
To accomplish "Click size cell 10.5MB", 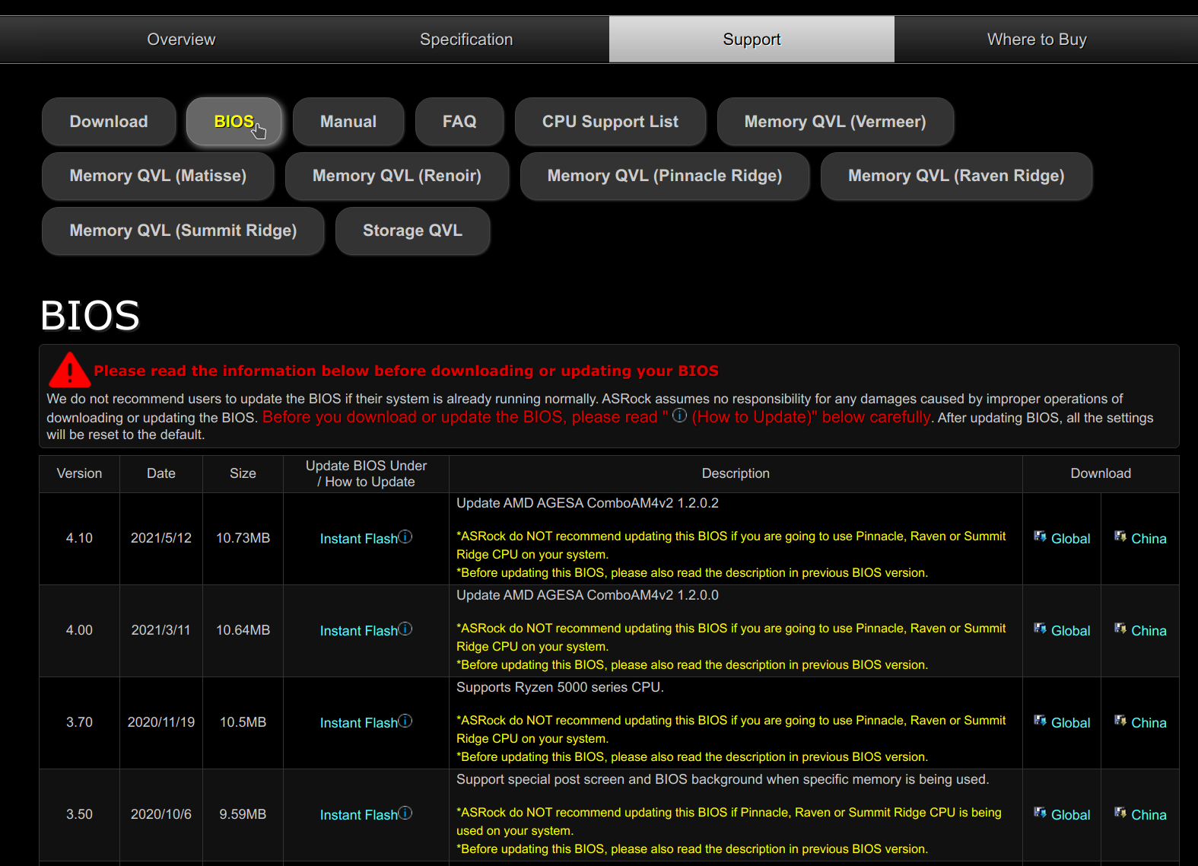I will pyautogui.click(x=243, y=722).
